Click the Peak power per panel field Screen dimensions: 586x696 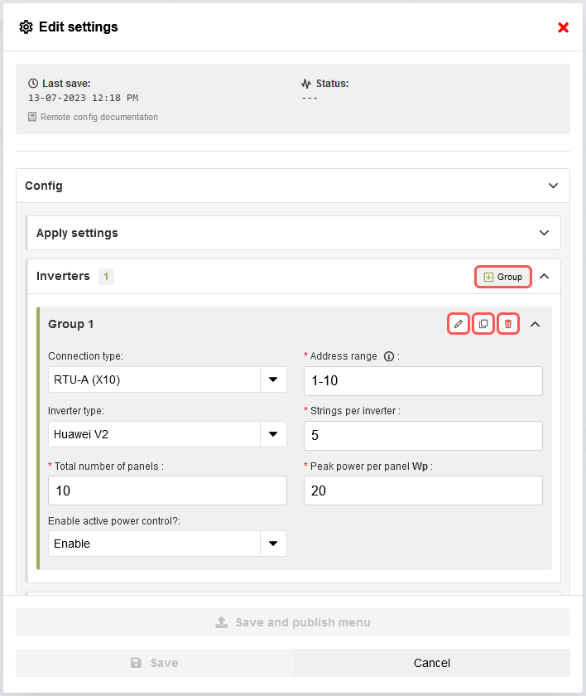pos(422,491)
